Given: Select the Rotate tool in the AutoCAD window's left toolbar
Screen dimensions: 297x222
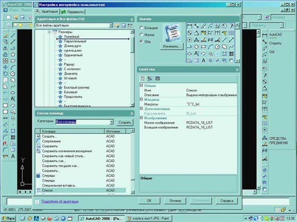Looking at the screenshot, I should pyautogui.click(x=6, y=74).
